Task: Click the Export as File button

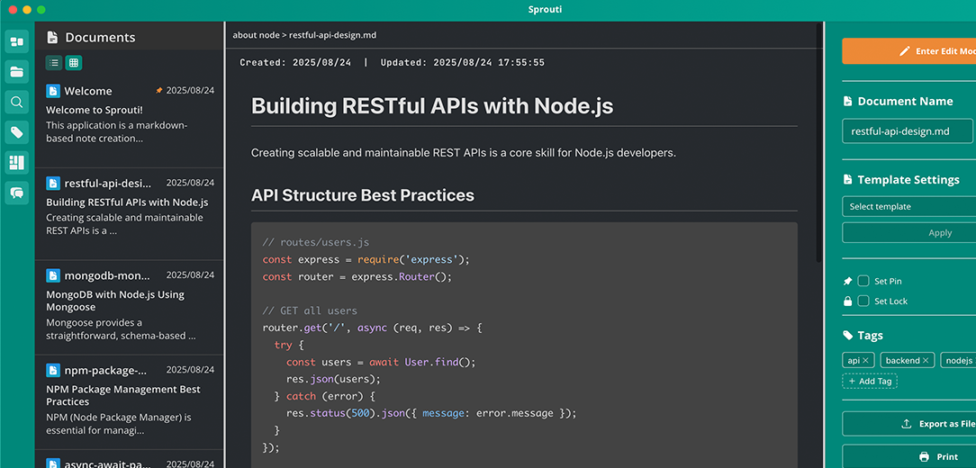Action: click(x=908, y=424)
